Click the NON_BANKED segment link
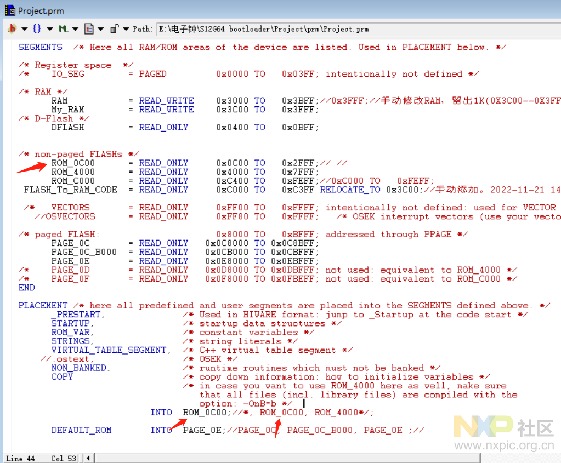The image size is (561, 463). pyautogui.click(x=78, y=368)
